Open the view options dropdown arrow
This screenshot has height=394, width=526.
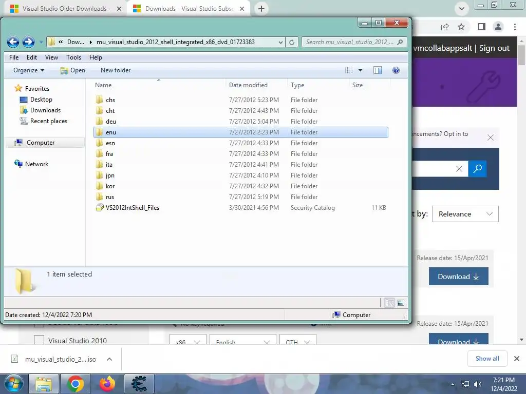pyautogui.click(x=360, y=70)
